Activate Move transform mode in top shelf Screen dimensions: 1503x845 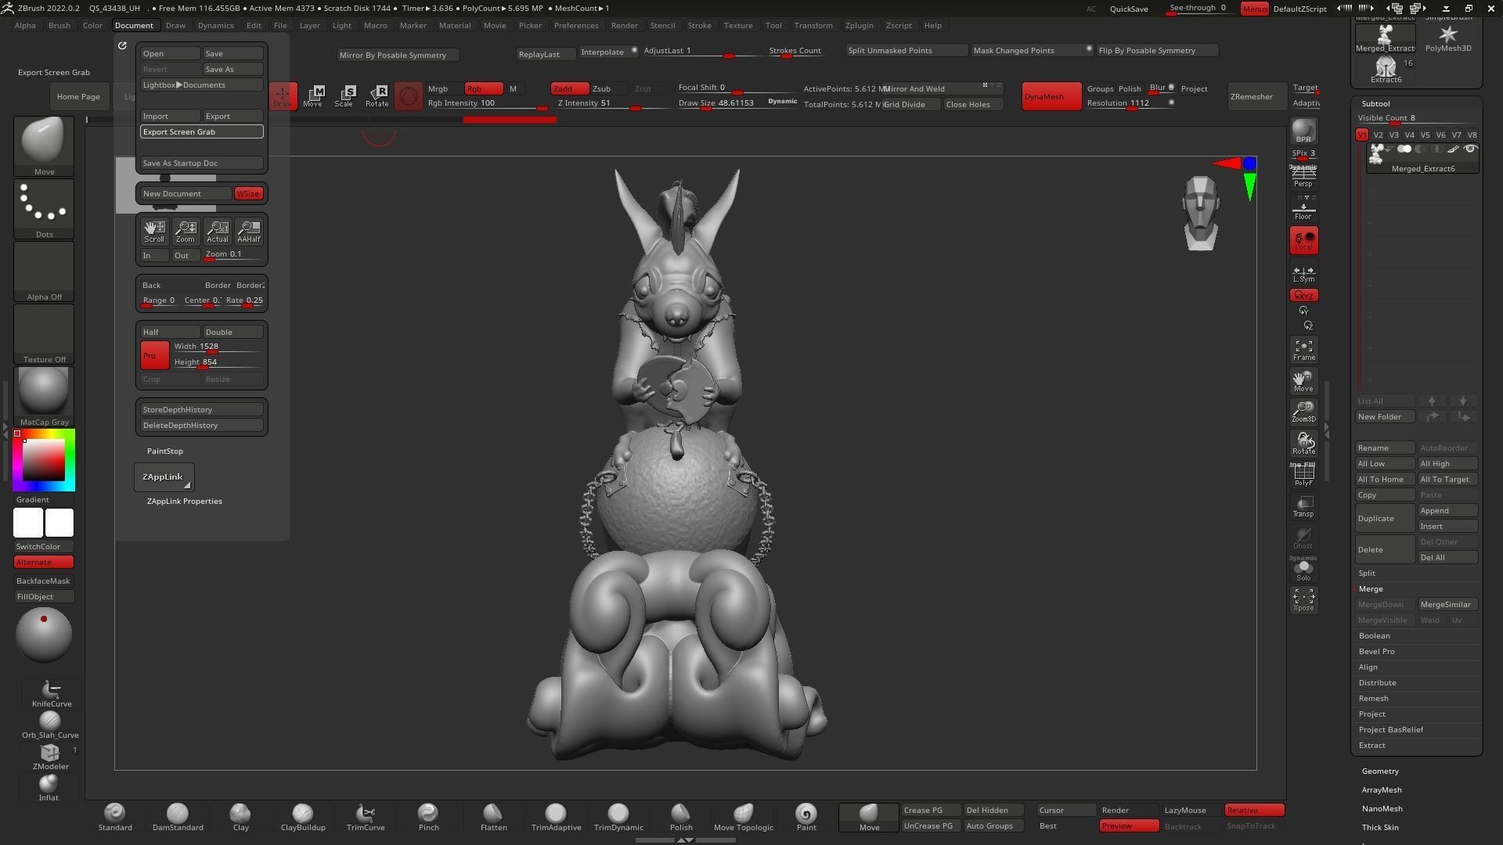(x=313, y=96)
